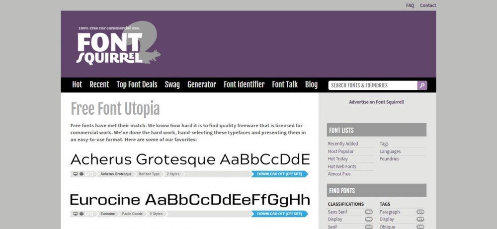Click the web globe icon in Eurocine row
Screen dimensions: 497x229
coord(81,214)
